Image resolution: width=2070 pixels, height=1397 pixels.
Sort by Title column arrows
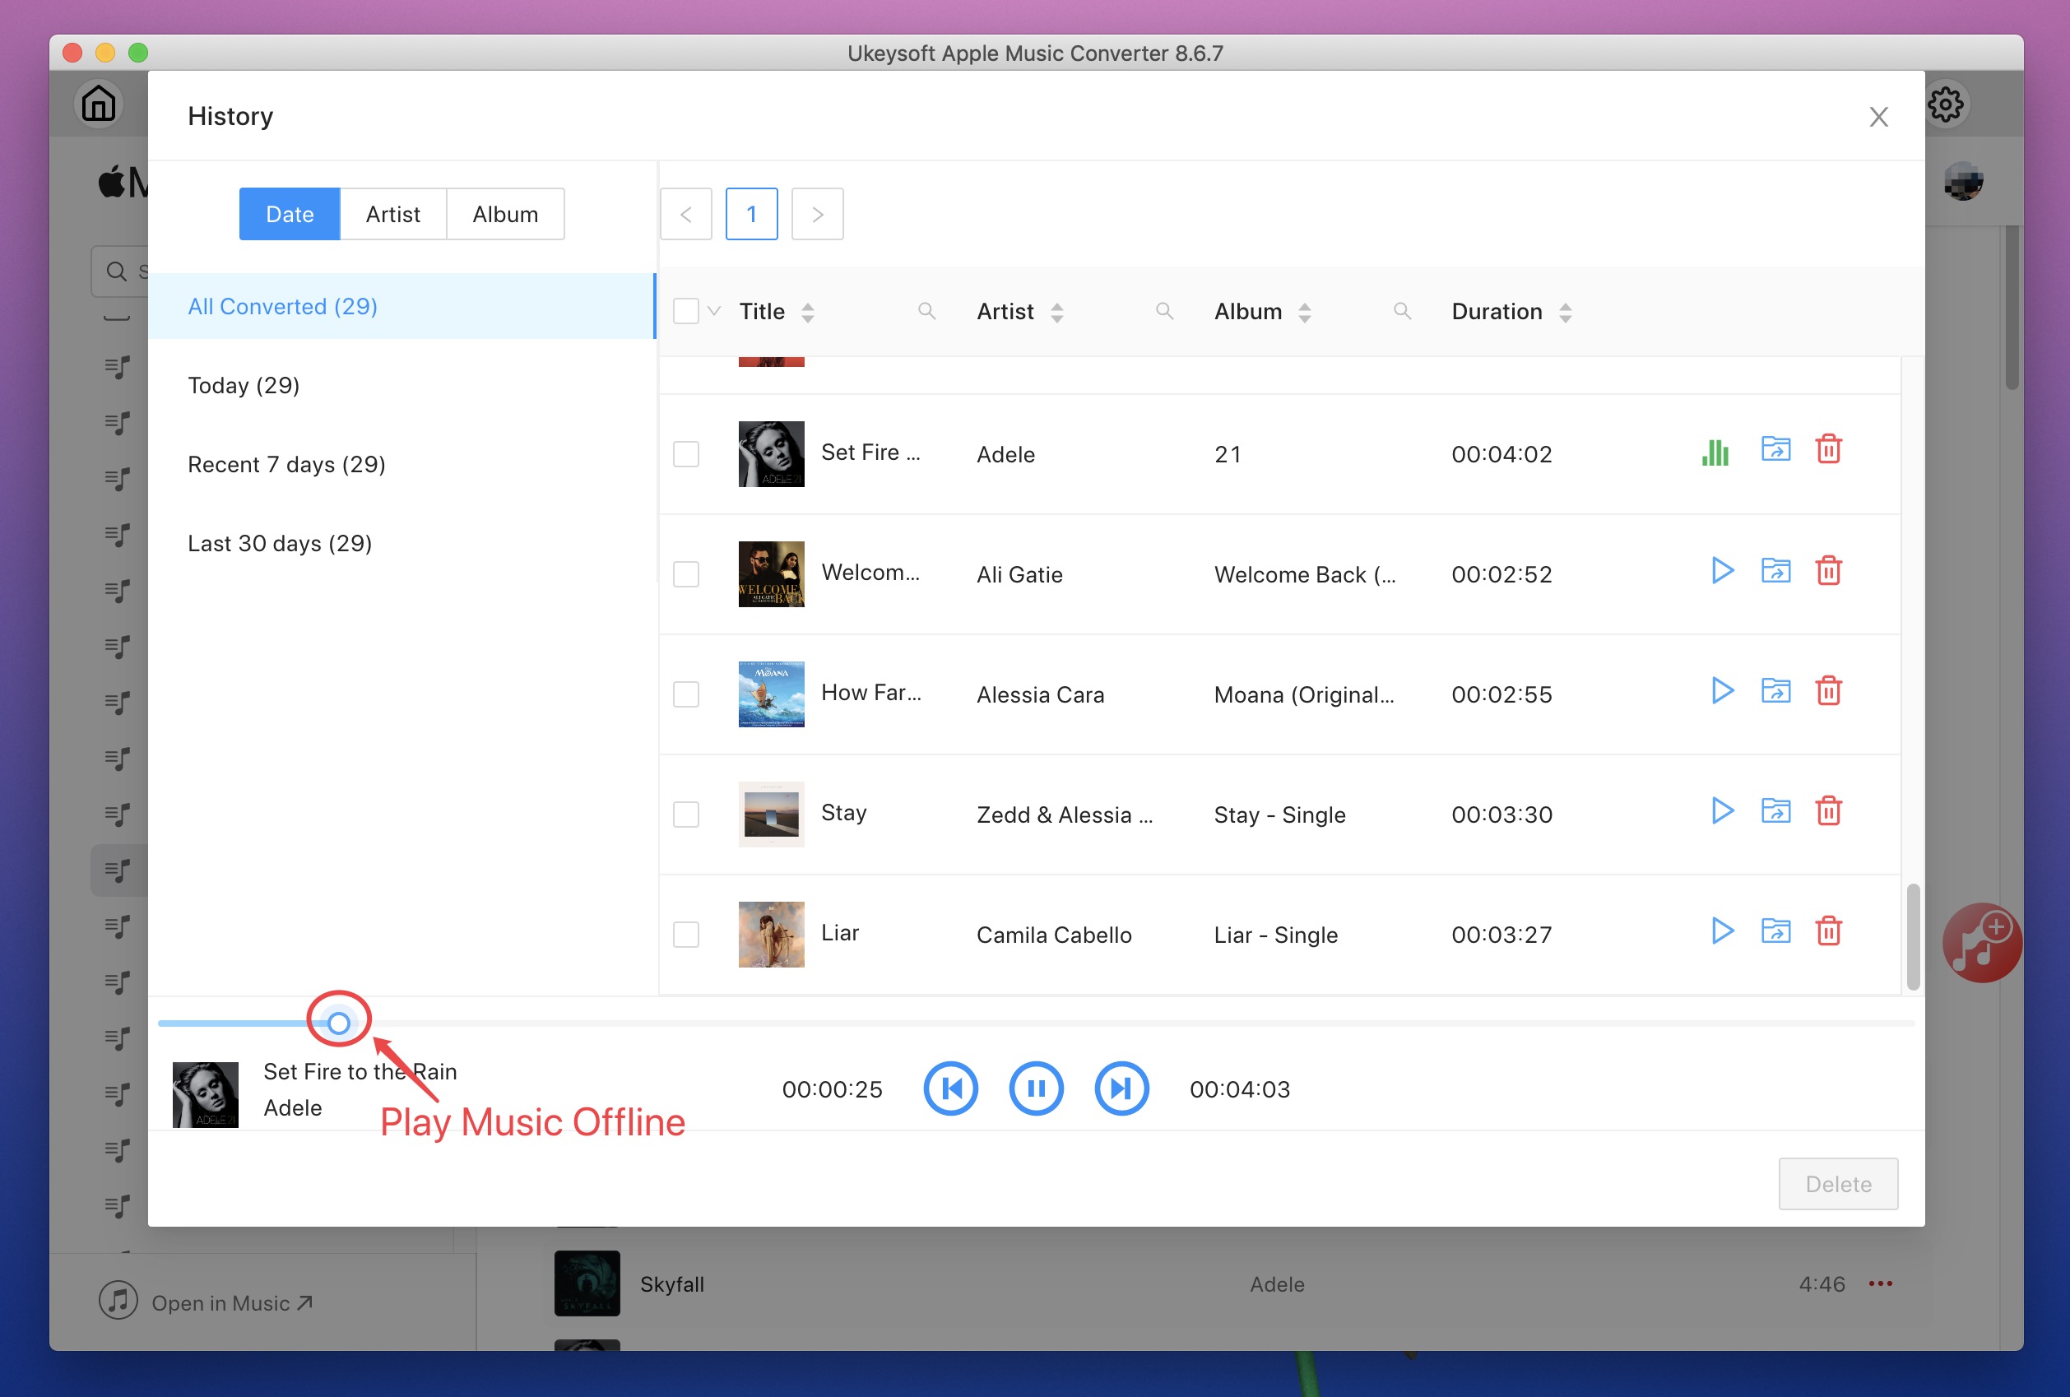click(x=808, y=312)
